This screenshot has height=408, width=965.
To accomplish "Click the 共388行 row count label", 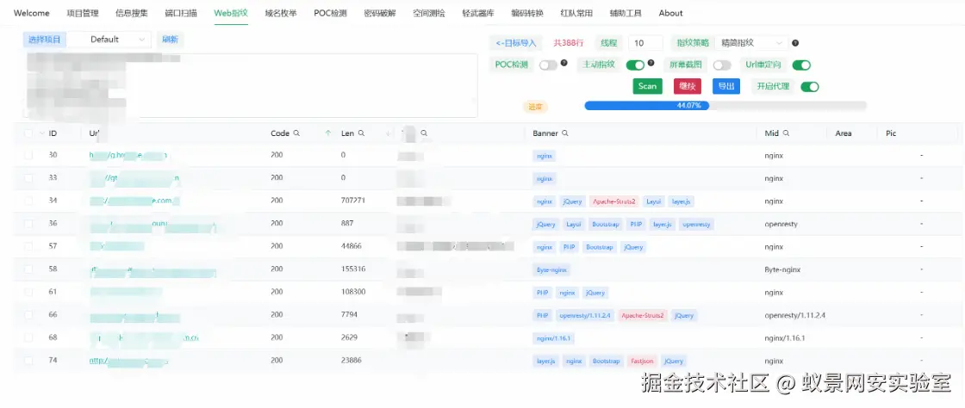I will pyautogui.click(x=568, y=43).
